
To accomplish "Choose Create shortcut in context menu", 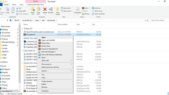I will (55, 81).
